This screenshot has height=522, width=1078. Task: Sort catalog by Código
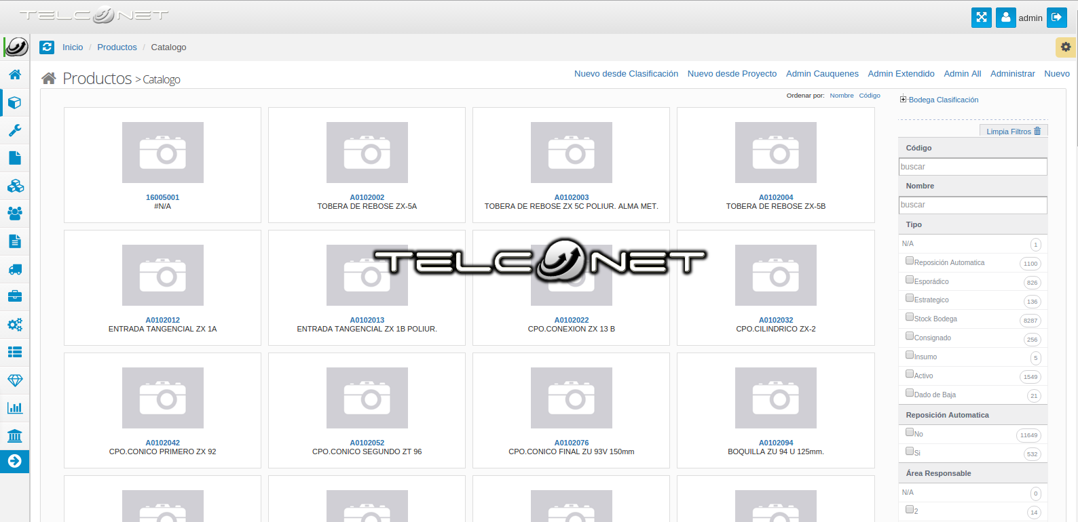click(870, 96)
